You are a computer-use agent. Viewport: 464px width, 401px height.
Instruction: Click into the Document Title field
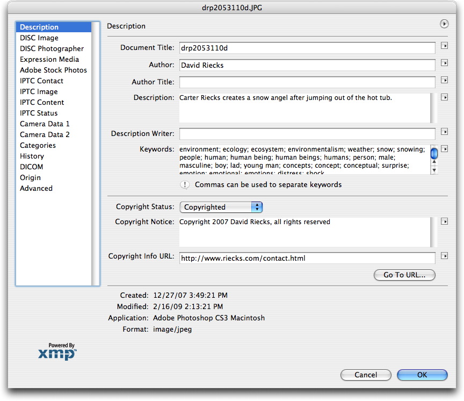307,48
